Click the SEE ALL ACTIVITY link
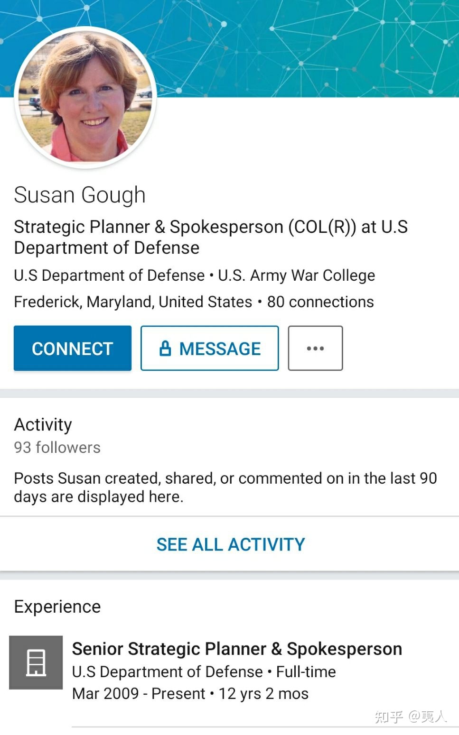This screenshot has height=735, width=459. 231,544
